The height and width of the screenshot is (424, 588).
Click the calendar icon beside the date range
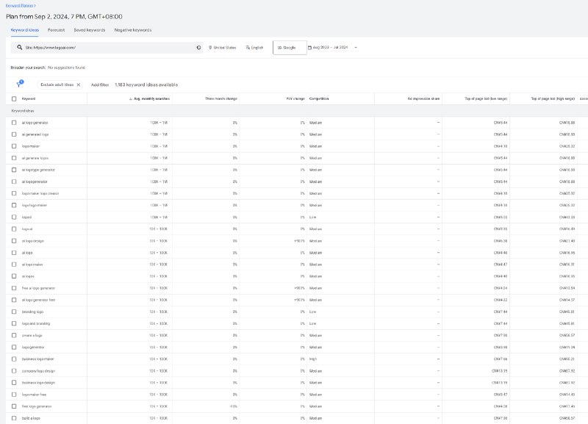pos(309,48)
